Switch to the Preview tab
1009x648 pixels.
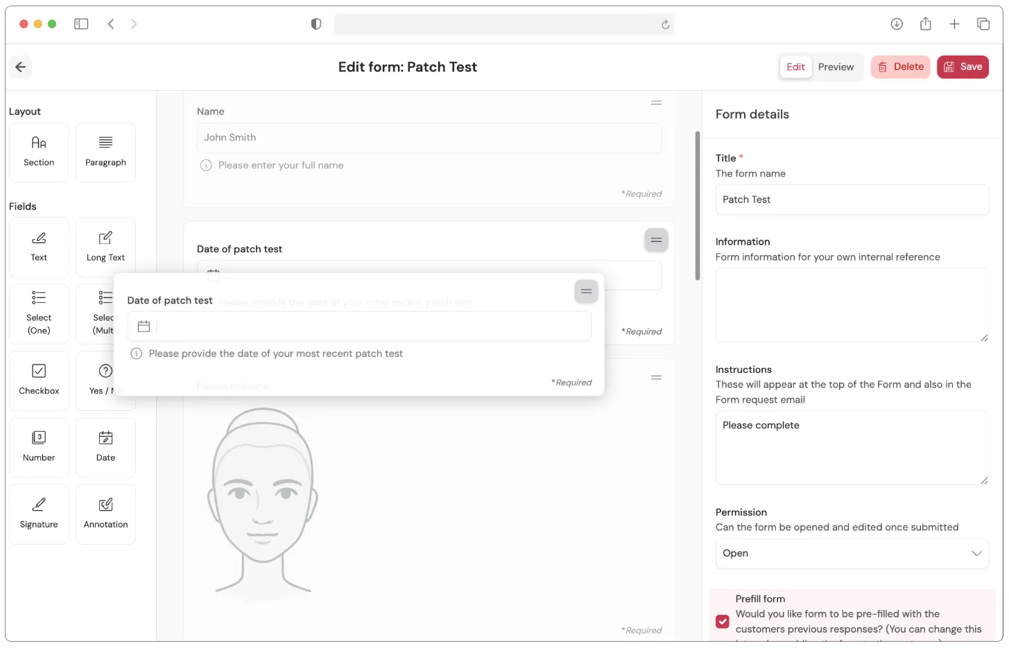coord(836,67)
